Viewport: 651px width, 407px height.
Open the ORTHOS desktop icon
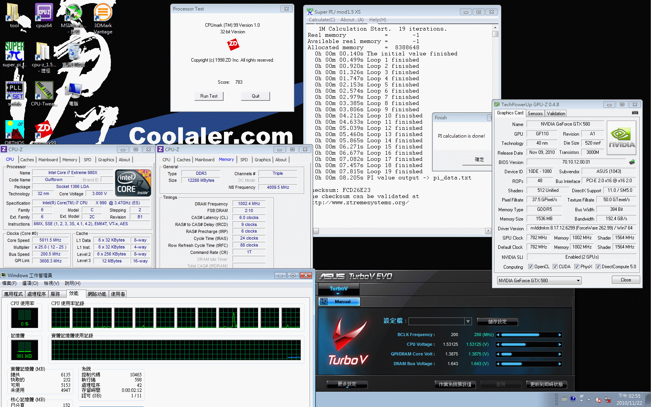tap(14, 132)
